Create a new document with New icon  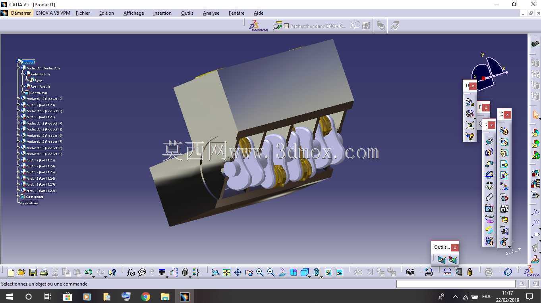pyautogui.click(x=11, y=272)
